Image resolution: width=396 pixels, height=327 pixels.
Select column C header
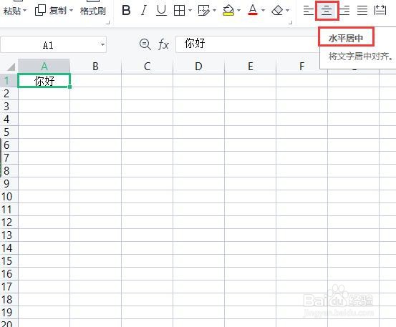[x=148, y=67]
